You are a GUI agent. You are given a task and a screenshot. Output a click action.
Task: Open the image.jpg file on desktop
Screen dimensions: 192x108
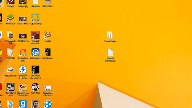coord(23,2)
